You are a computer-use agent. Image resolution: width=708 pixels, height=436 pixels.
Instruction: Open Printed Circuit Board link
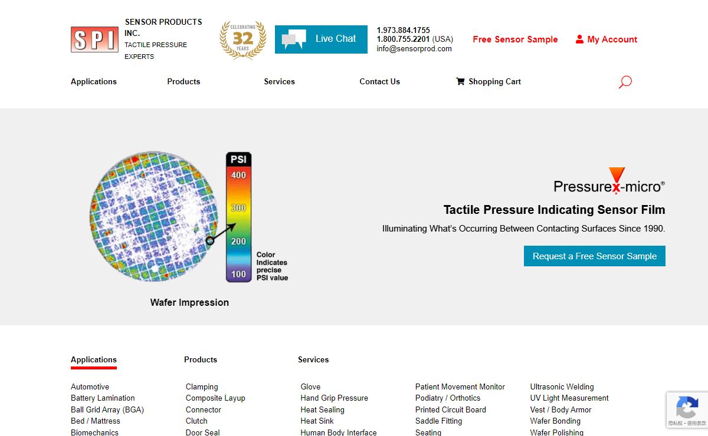pyautogui.click(x=451, y=409)
